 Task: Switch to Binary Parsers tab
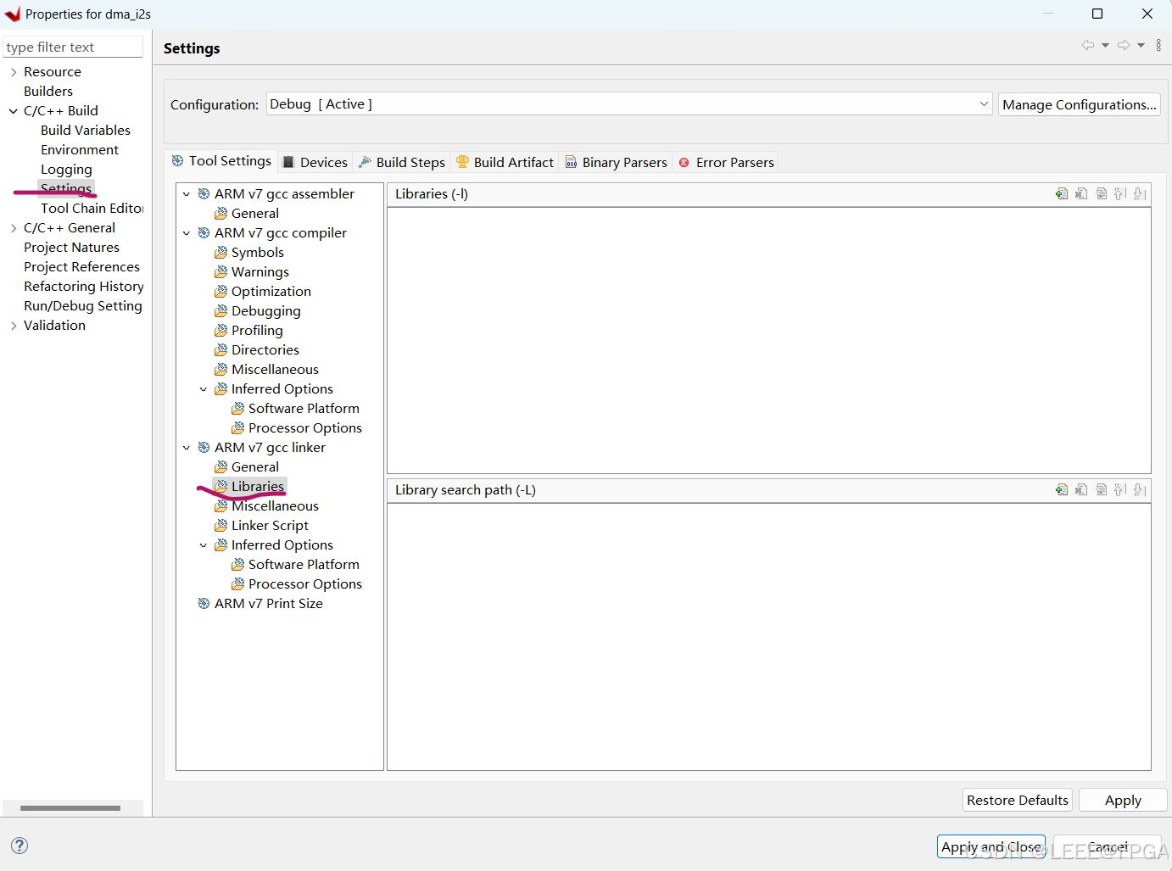(x=617, y=162)
